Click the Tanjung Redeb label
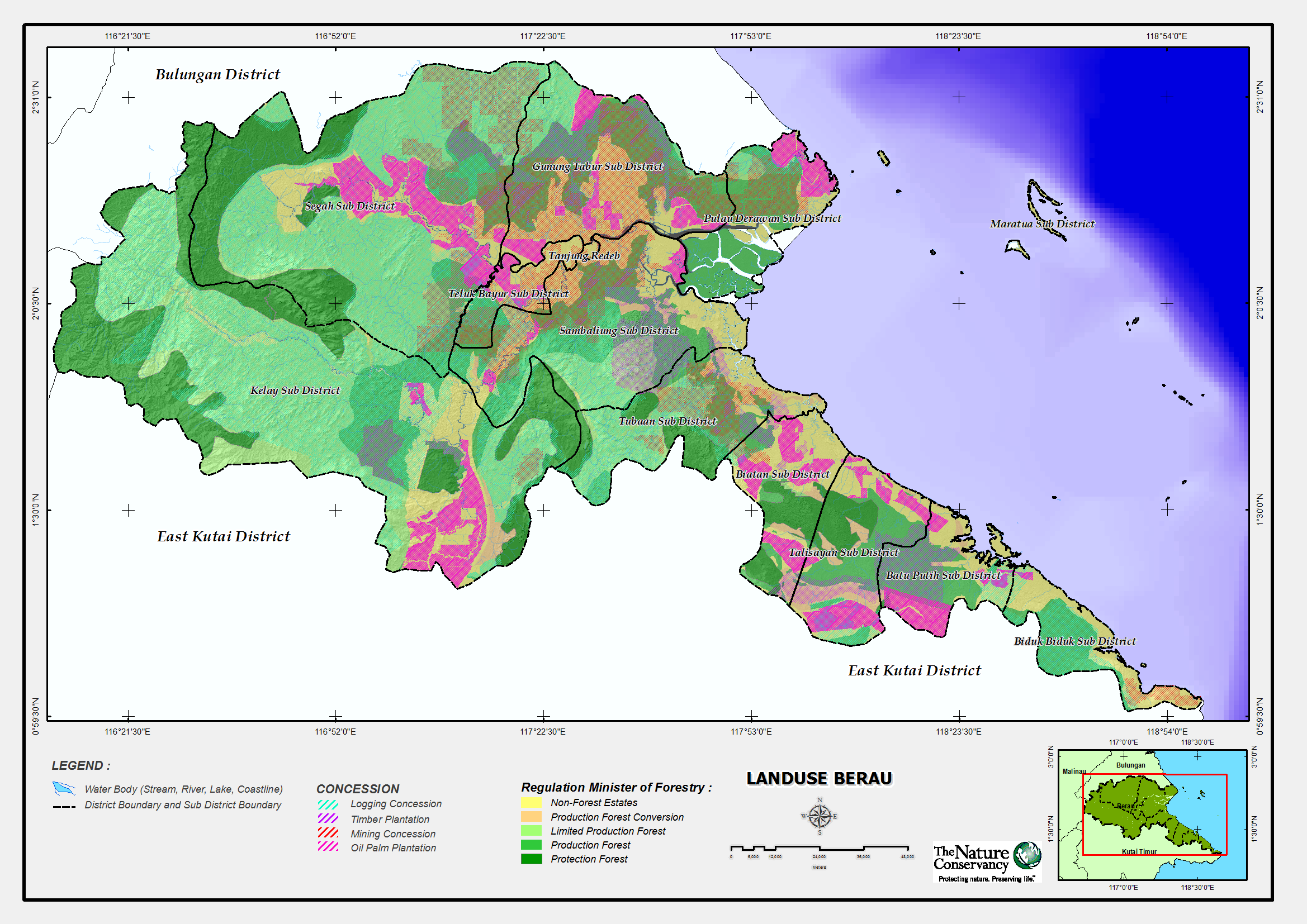The height and width of the screenshot is (924, 1307). tap(584, 255)
